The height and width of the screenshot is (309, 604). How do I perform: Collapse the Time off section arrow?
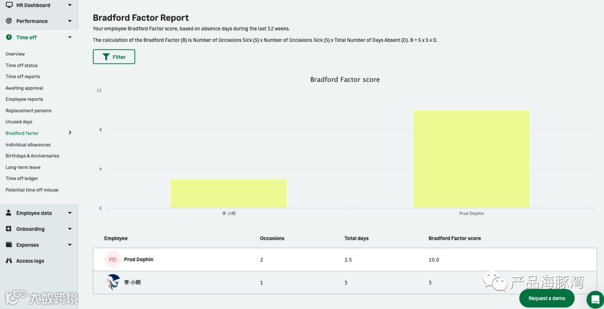point(70,37)
